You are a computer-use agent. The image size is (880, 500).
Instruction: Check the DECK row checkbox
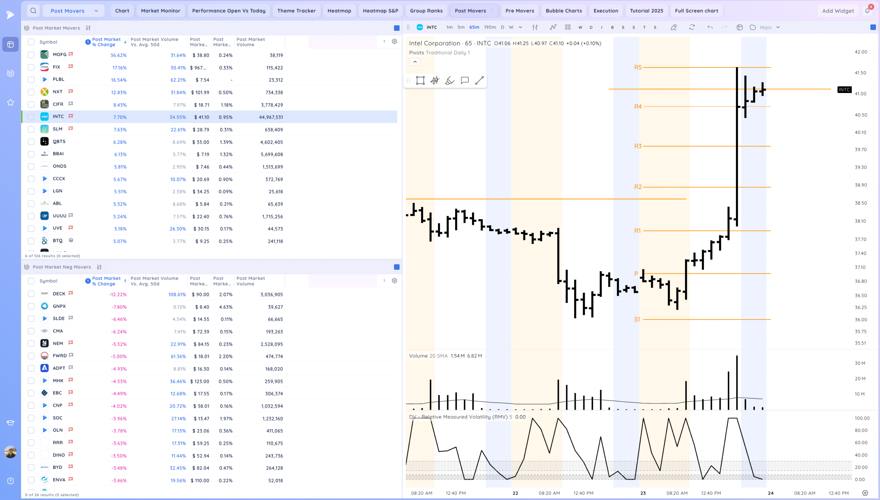click(x=31, y=294)
